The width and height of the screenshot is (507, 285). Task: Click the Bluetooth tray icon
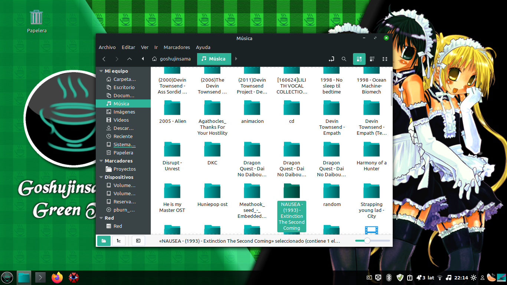tap(389, 277)
